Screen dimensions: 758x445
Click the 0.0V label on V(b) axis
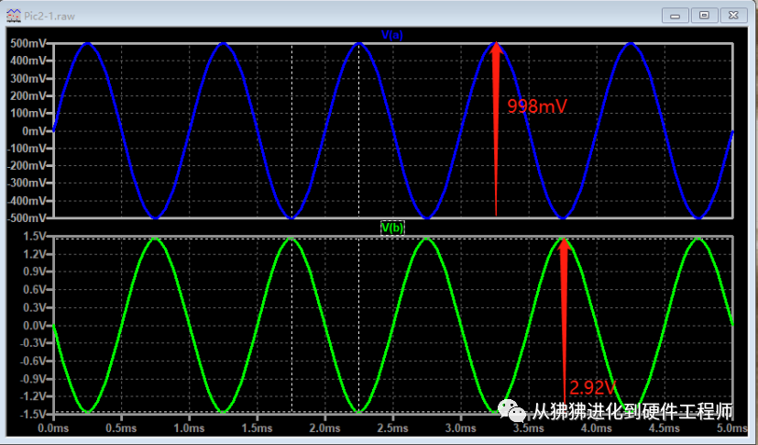point(35,326)
